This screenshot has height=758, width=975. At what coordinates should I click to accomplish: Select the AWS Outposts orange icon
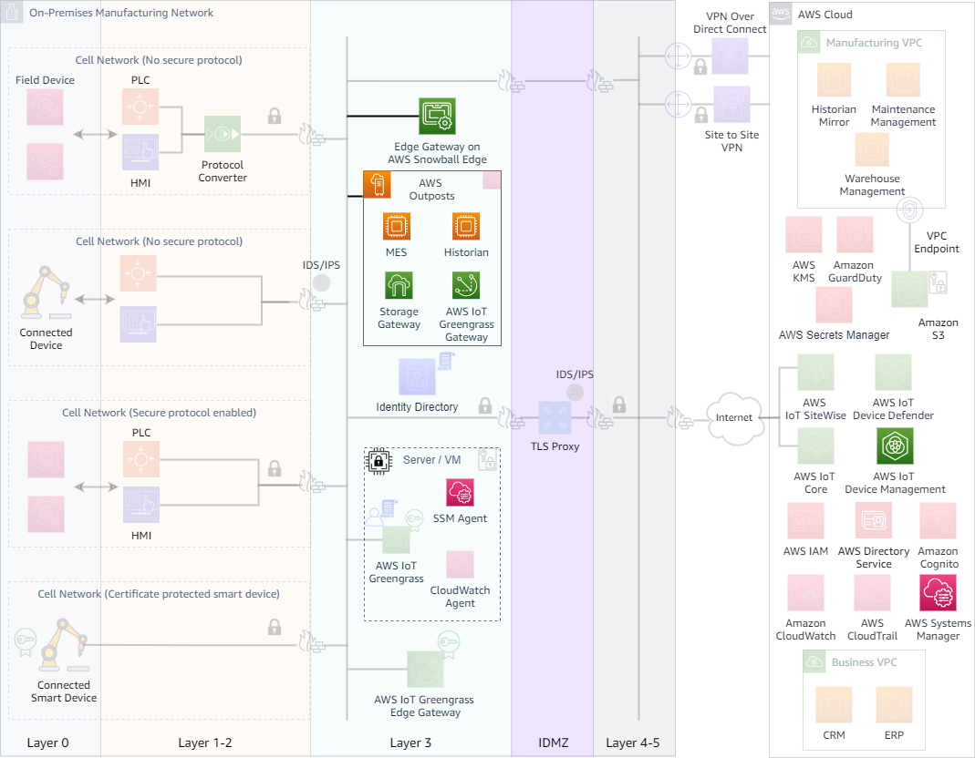[x=377, y=185]
